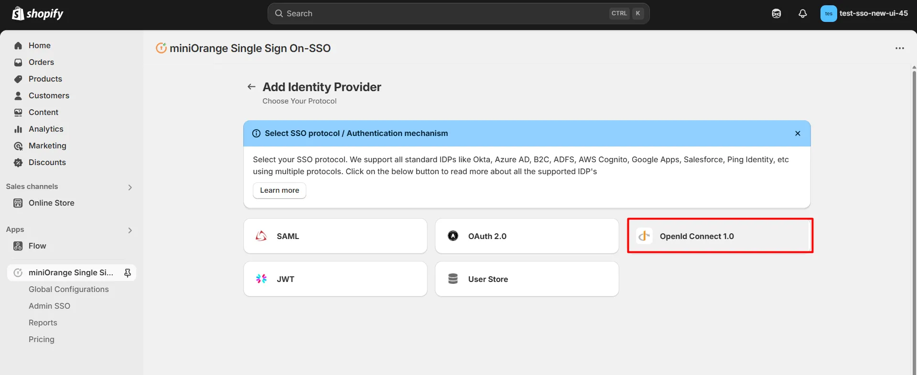
Task: Choose the OAuth 2.0 protocol card
Action: point(527,236)
